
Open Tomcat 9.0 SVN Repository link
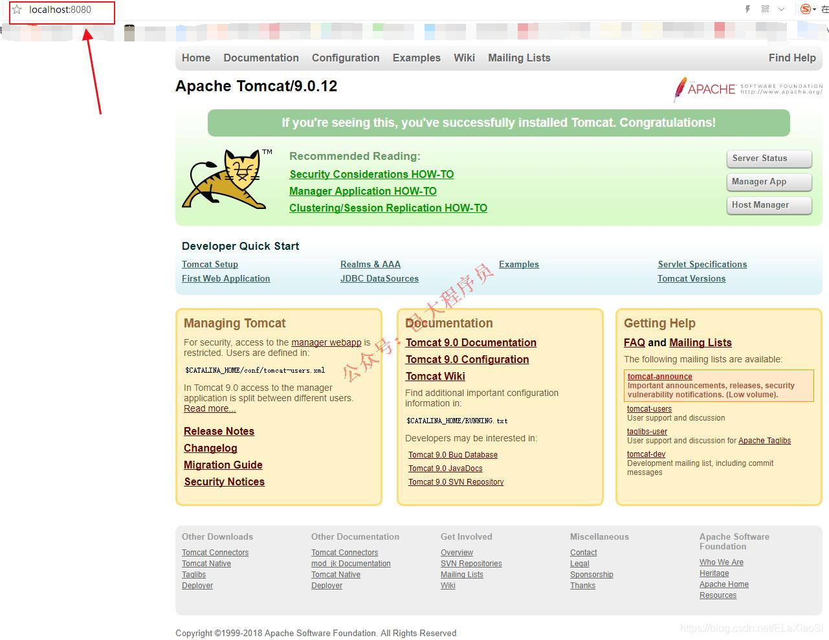tap(456, 482)
